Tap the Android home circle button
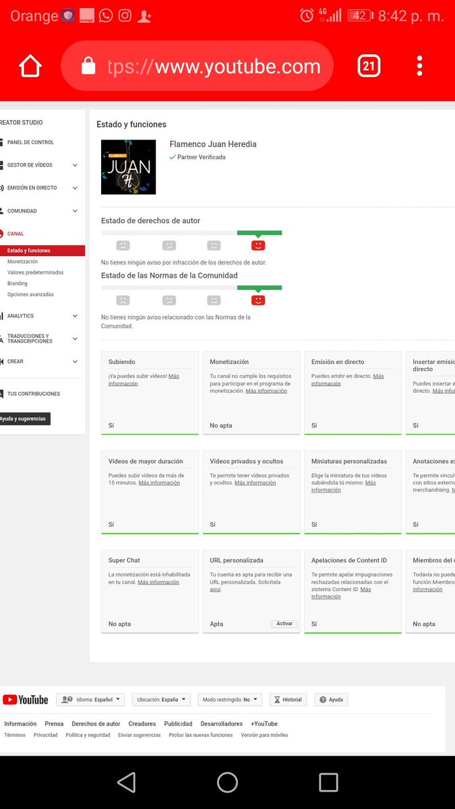Image resolution: width=455 pixels, height=809 pixels. pyautogui.click(x=227, y=782)
